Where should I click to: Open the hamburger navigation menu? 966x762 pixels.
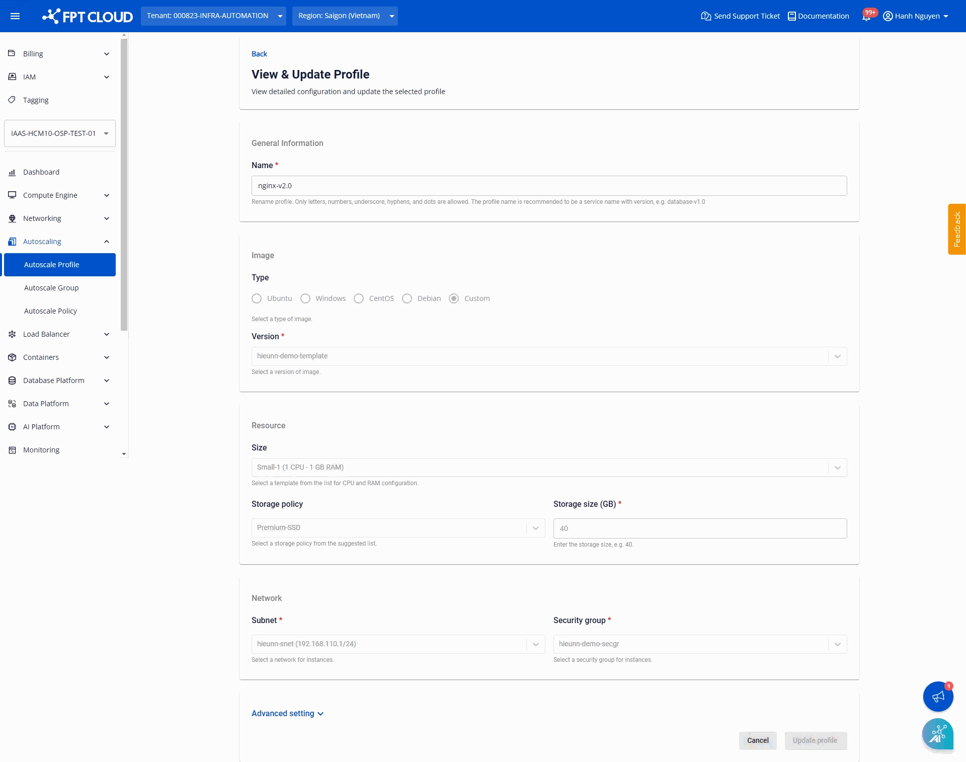[x=15, y=16]
